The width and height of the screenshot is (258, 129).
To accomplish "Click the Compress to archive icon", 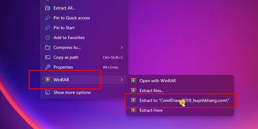I will [48, 47].
